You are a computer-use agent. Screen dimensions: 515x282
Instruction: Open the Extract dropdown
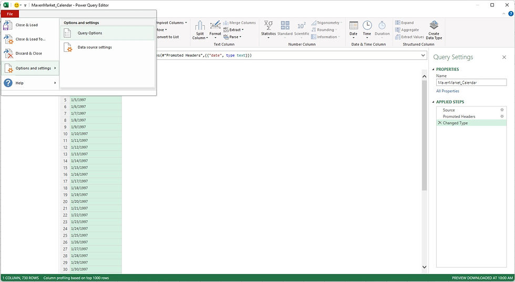click(233, 30)
